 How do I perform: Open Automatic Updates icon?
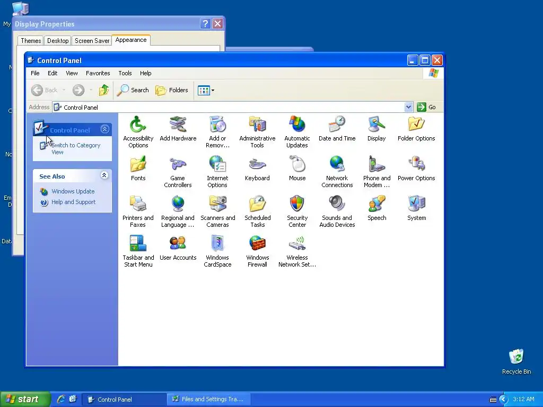(297, 132)
